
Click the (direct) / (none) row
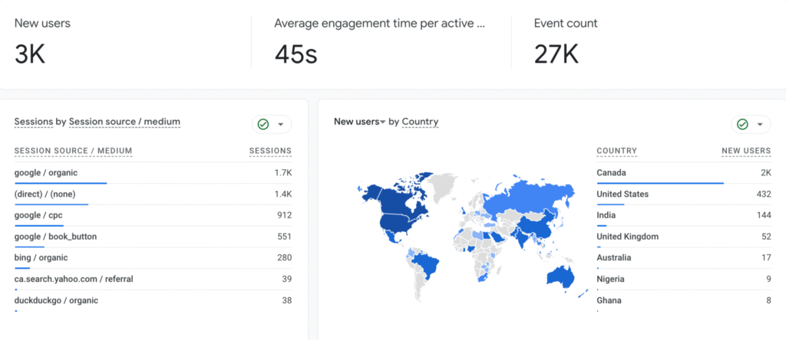tap(46, 195)
